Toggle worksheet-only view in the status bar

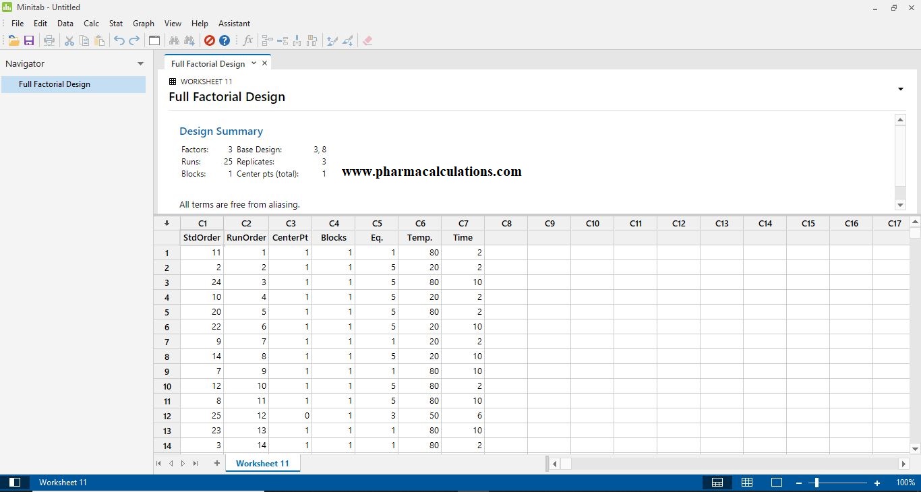point(747,483)
